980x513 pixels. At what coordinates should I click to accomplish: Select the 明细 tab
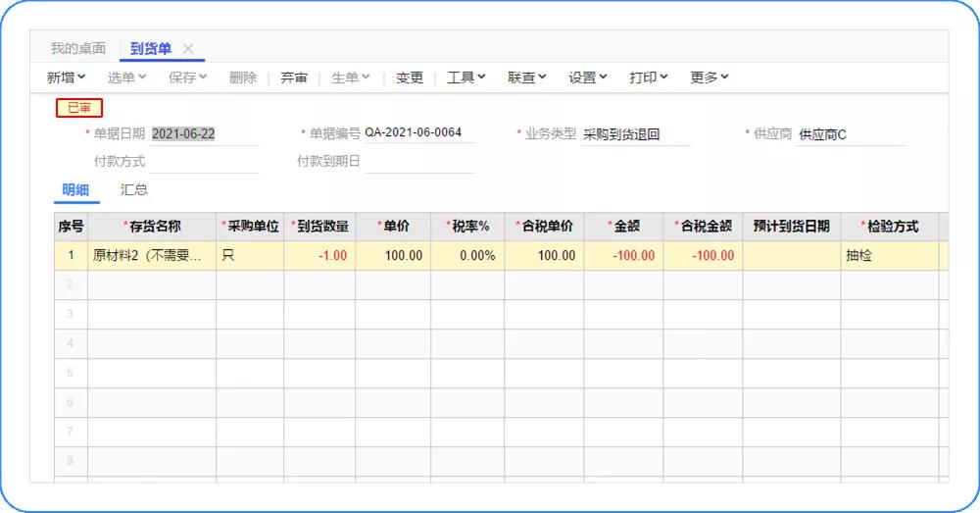point(75,189)
